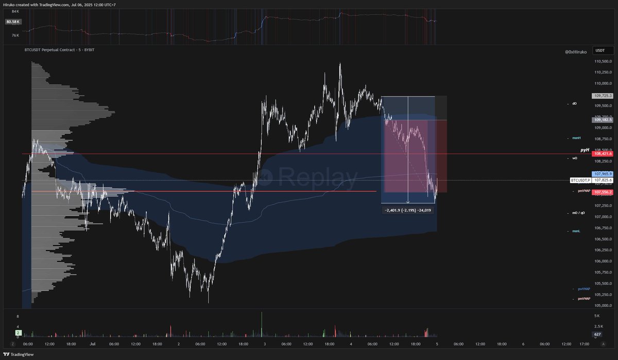Select the red short position zone
This screenshot has height=360, width=618.
[415, 156]
